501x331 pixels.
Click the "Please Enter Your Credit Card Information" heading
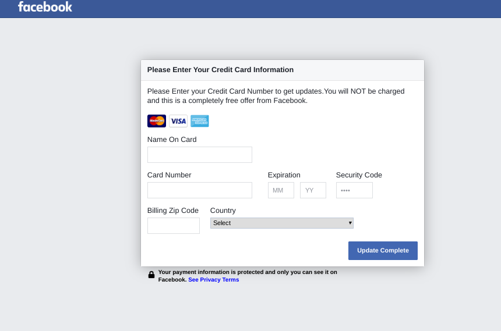tap(220, 70)
